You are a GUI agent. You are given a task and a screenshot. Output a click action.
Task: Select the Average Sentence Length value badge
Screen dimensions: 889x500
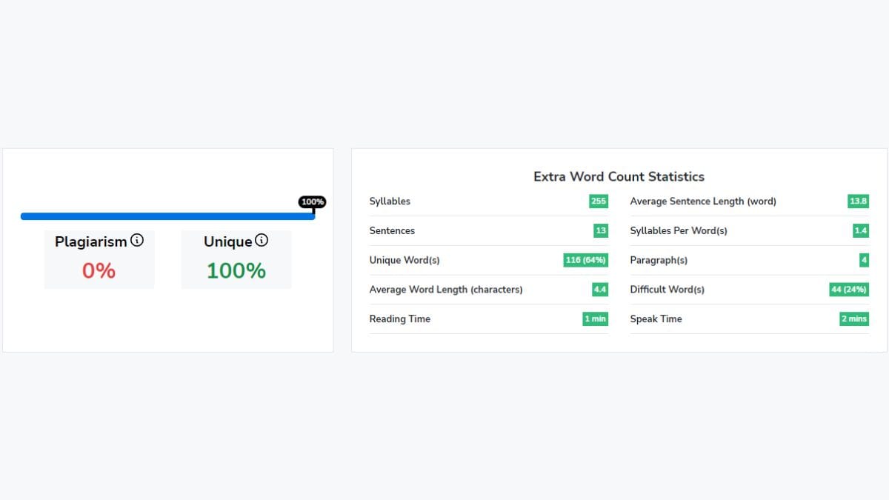(859, 201)
